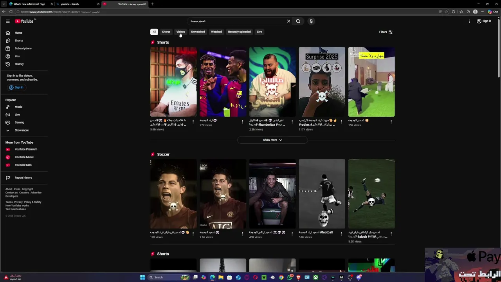Screen dimensions: 501x282
Task: Open the Copyright footer link
Action: pyautogui.click(x=27, y=189)
